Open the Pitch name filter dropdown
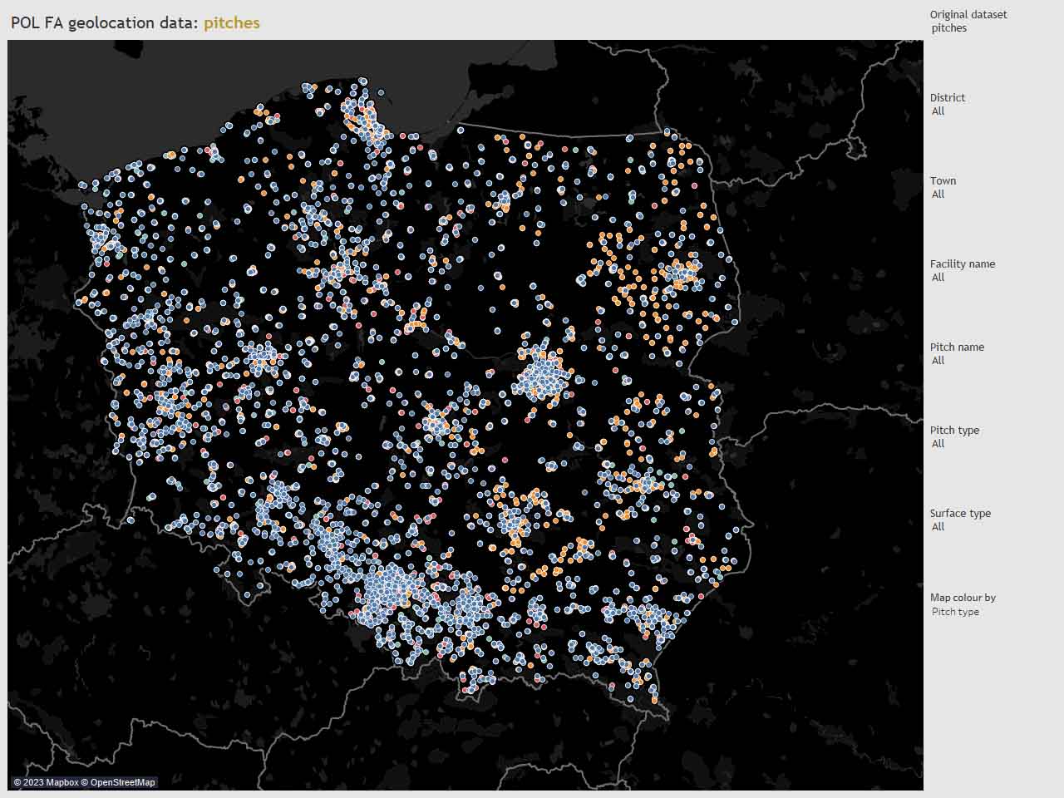This screenshot has height=798, width=1064. pyautogui.click(x=938, y=361)
